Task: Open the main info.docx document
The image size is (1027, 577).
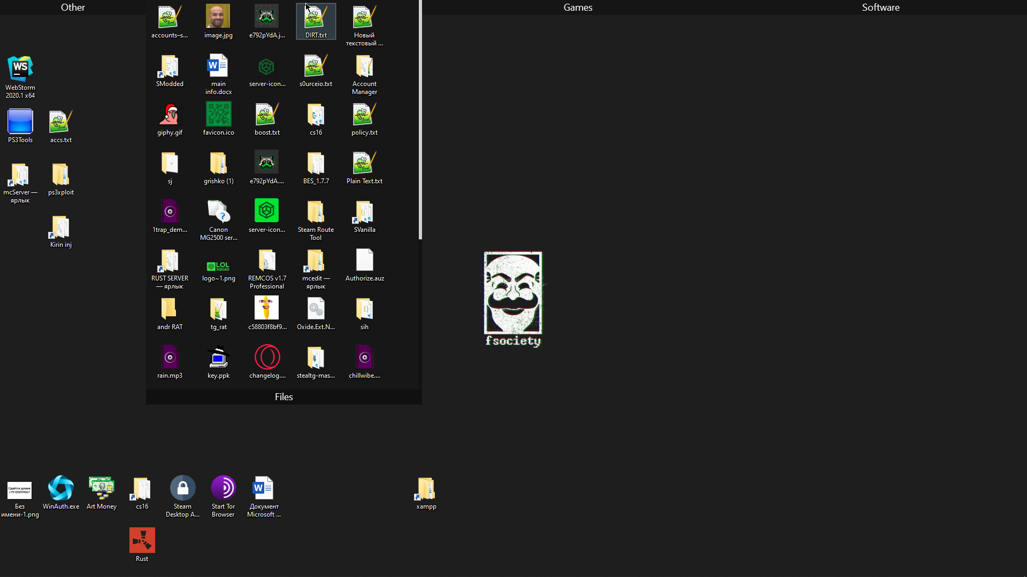Action: click(218, 66)
